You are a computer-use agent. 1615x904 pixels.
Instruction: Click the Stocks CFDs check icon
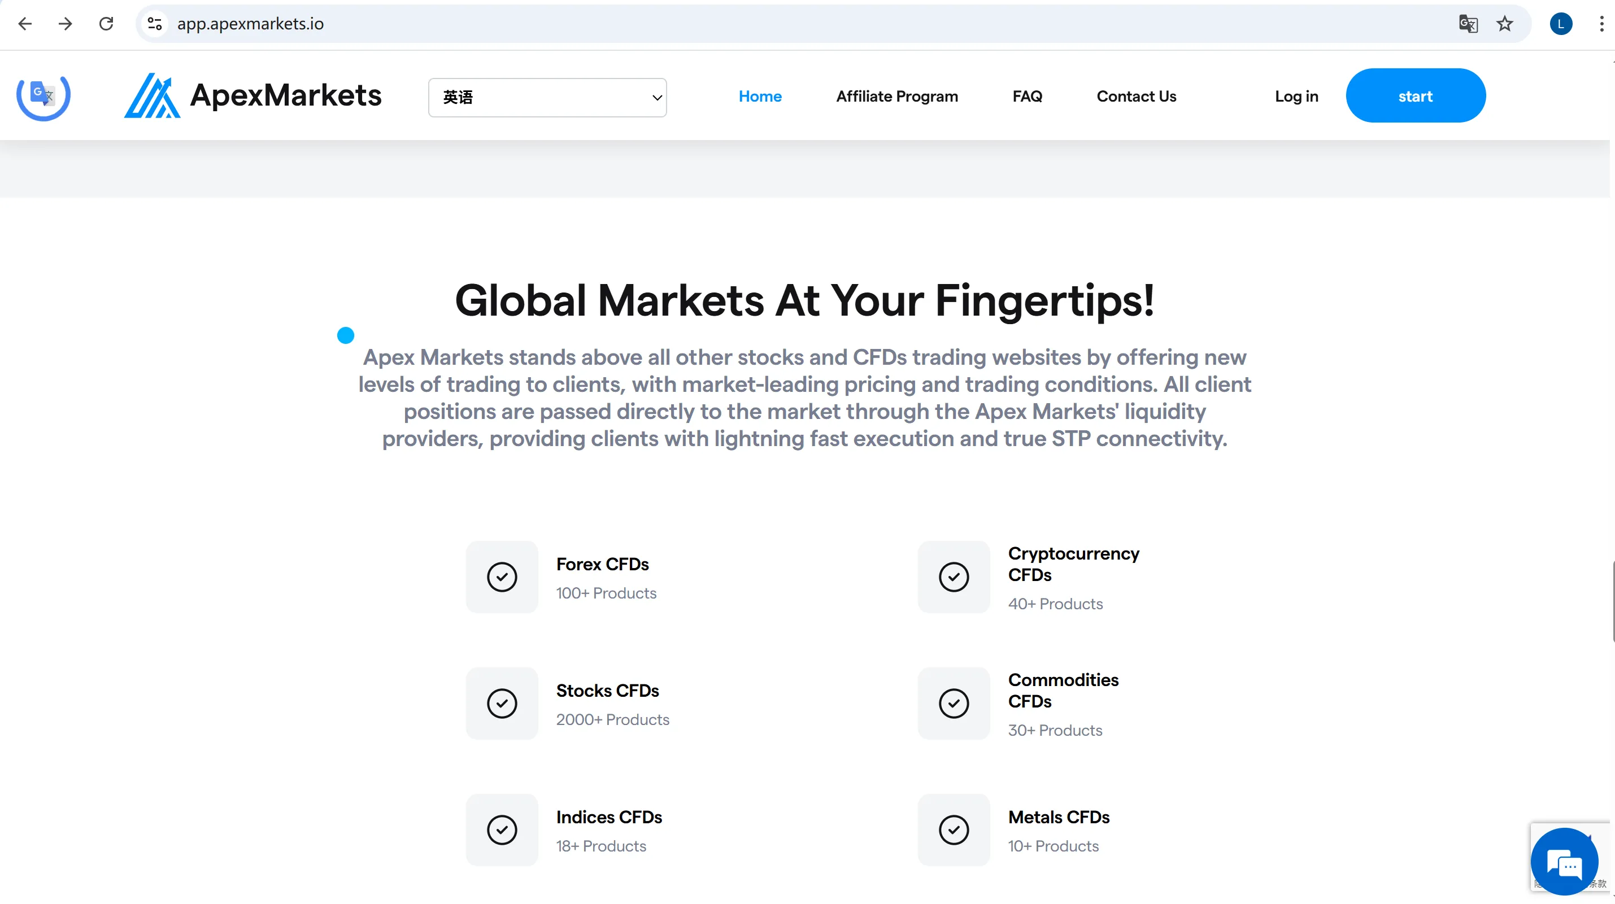502,703
